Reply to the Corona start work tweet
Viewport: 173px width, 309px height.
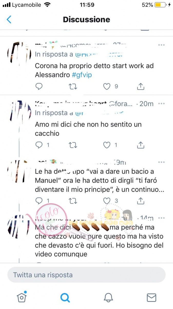pos(39,87)
